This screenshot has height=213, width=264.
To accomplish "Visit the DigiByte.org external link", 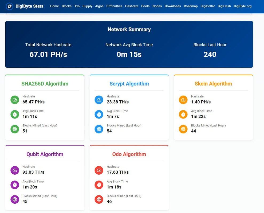I will tap(242, 6).
